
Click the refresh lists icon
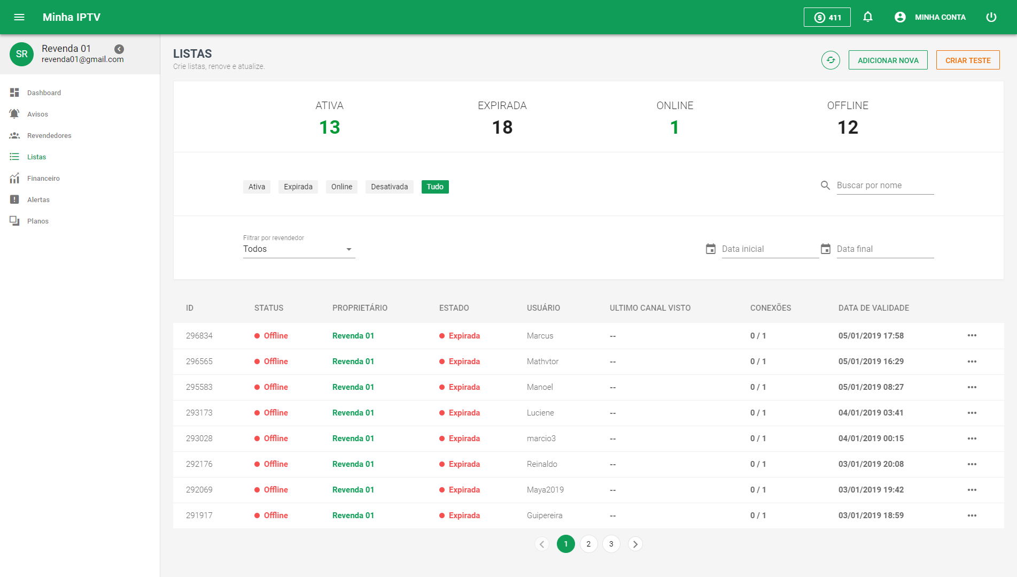pos(830,60)
